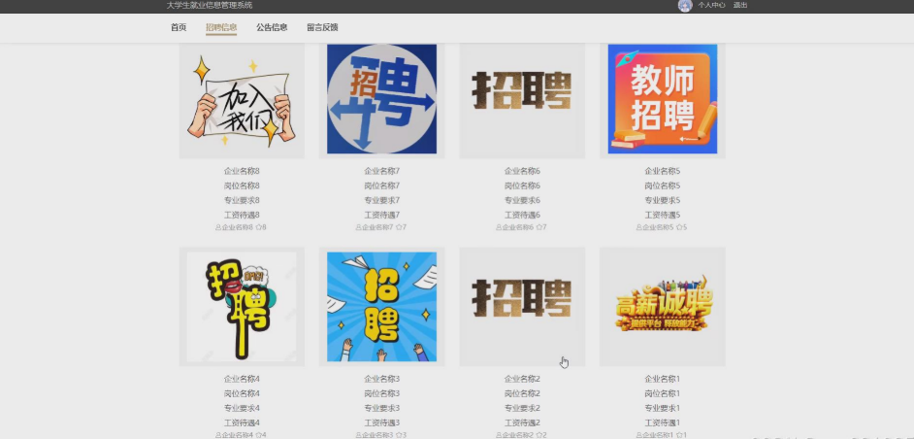Click the 企业名称5 title text
Viewport: 914px width, 439px height.
(663, 171)
